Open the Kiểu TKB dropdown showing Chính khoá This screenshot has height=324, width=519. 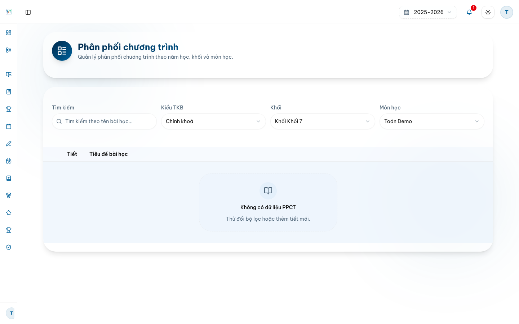pyautogui.click(x=213, y=121)
